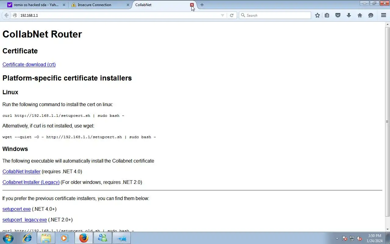The image size is (390, 244).
Task: Open Action Center flag icon
Action: click(345, 238)
